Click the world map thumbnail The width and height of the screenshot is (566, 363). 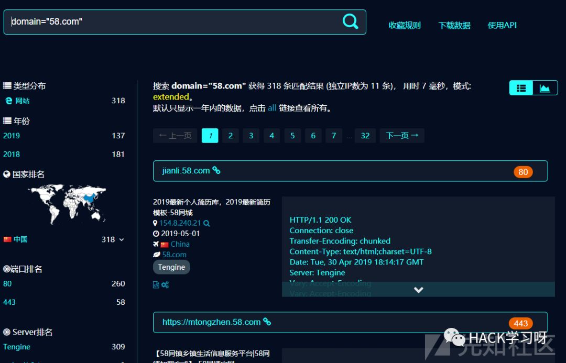[67, 204]
